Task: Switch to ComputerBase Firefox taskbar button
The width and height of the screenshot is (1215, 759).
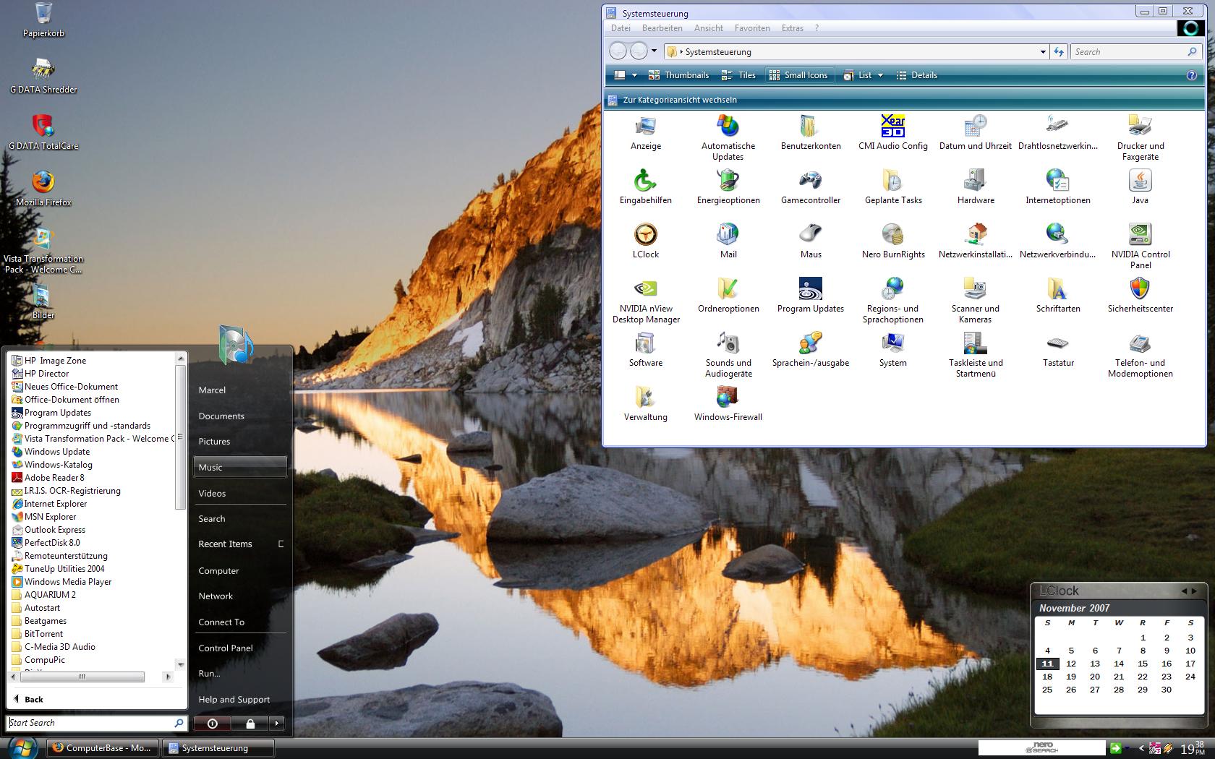Action: pos(103,748)
